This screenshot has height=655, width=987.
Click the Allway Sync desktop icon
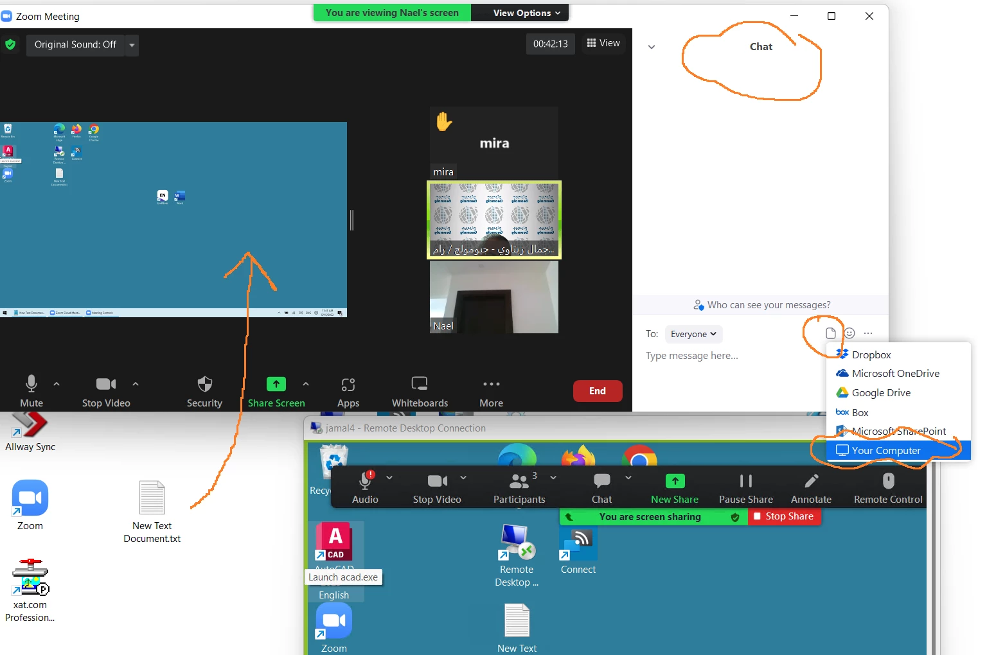tap(30, 432)
